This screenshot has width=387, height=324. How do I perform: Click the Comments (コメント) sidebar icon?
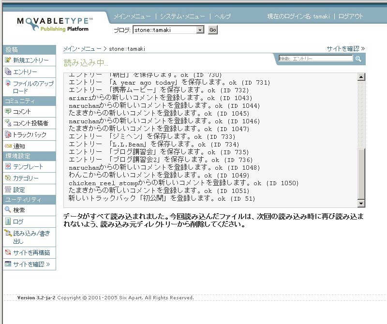8,112
